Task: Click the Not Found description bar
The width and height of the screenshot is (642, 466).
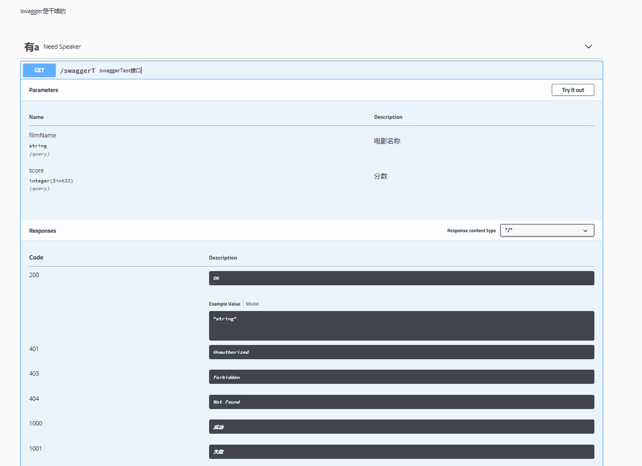Action: (401, 402)
